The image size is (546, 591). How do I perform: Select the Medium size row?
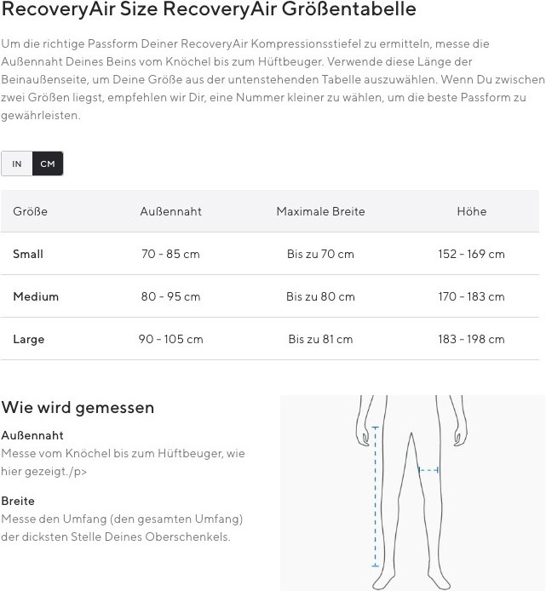click(x=270, y=296)
